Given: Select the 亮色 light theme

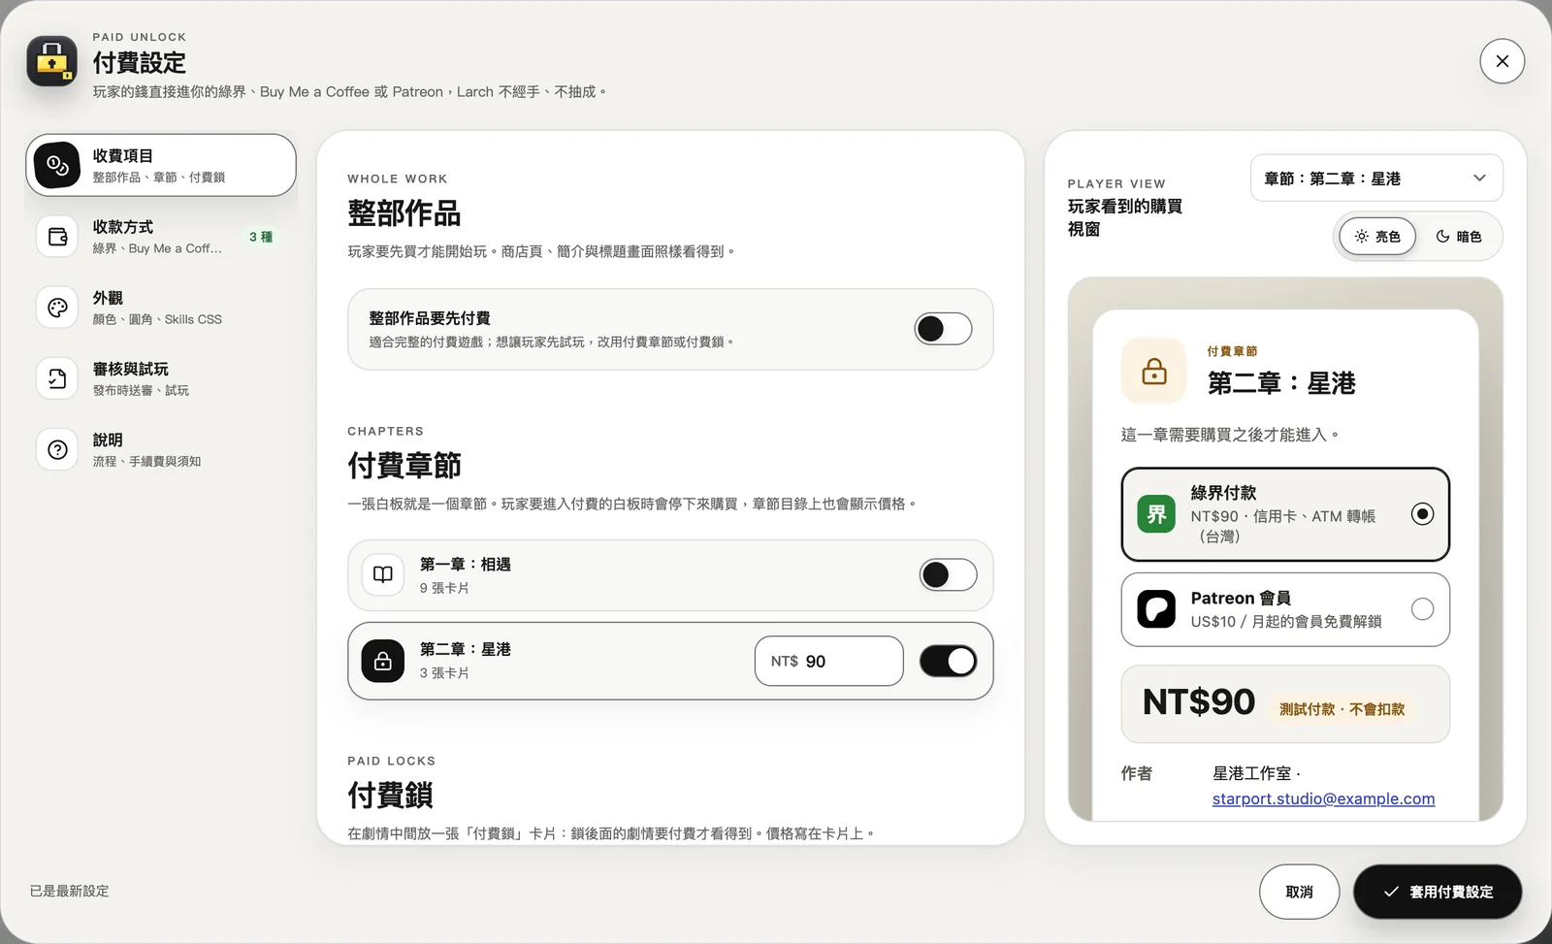Looking at the screenshot, I should tap(1377, 236).
